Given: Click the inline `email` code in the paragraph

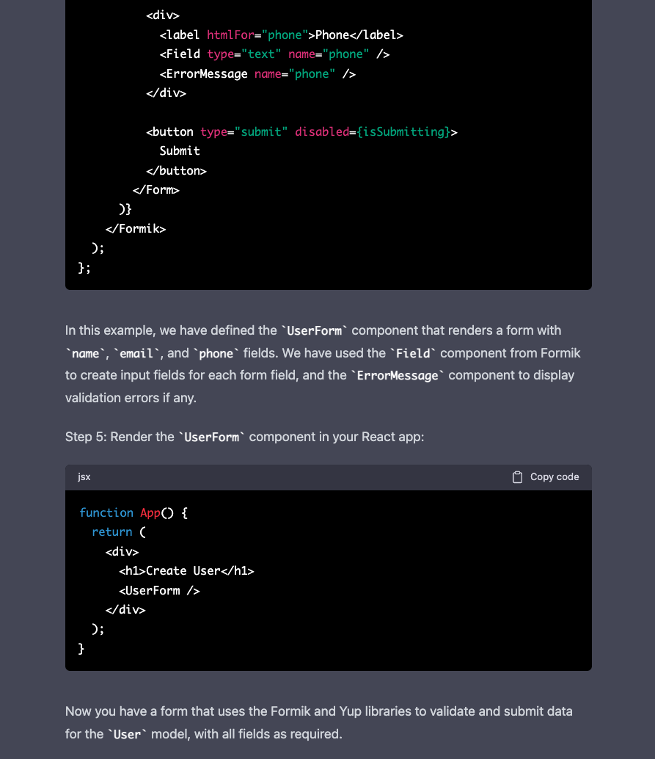Looking at the screenshot, I should pos(136,353).
